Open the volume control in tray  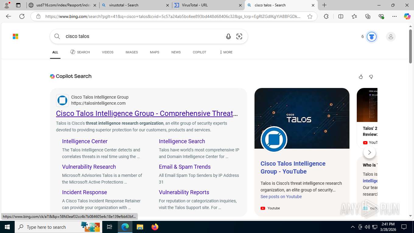pos(367,227)
